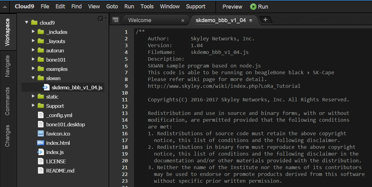Image resolution: width=372 pixels, height=187 pixels.
Task: Collapse the skwan folder
Action: 33,78
